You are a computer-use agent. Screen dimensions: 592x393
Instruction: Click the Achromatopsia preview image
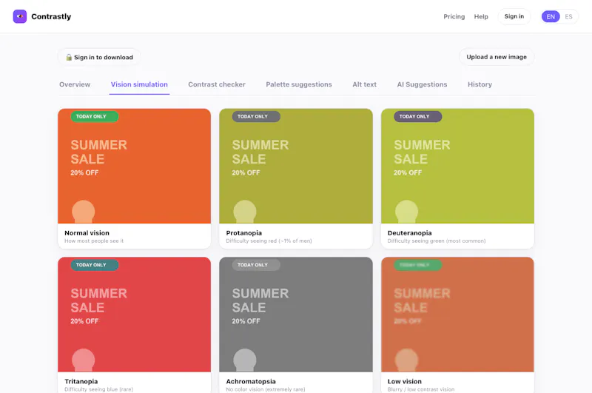[x=296, y=315]
